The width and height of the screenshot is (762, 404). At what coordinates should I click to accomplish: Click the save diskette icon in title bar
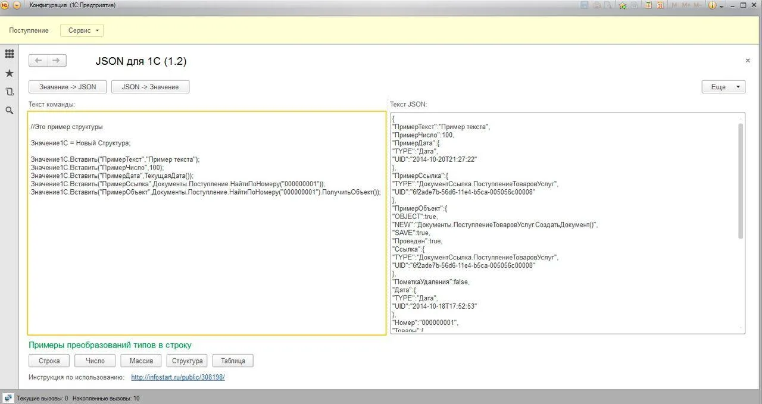(x=584, y=5)
